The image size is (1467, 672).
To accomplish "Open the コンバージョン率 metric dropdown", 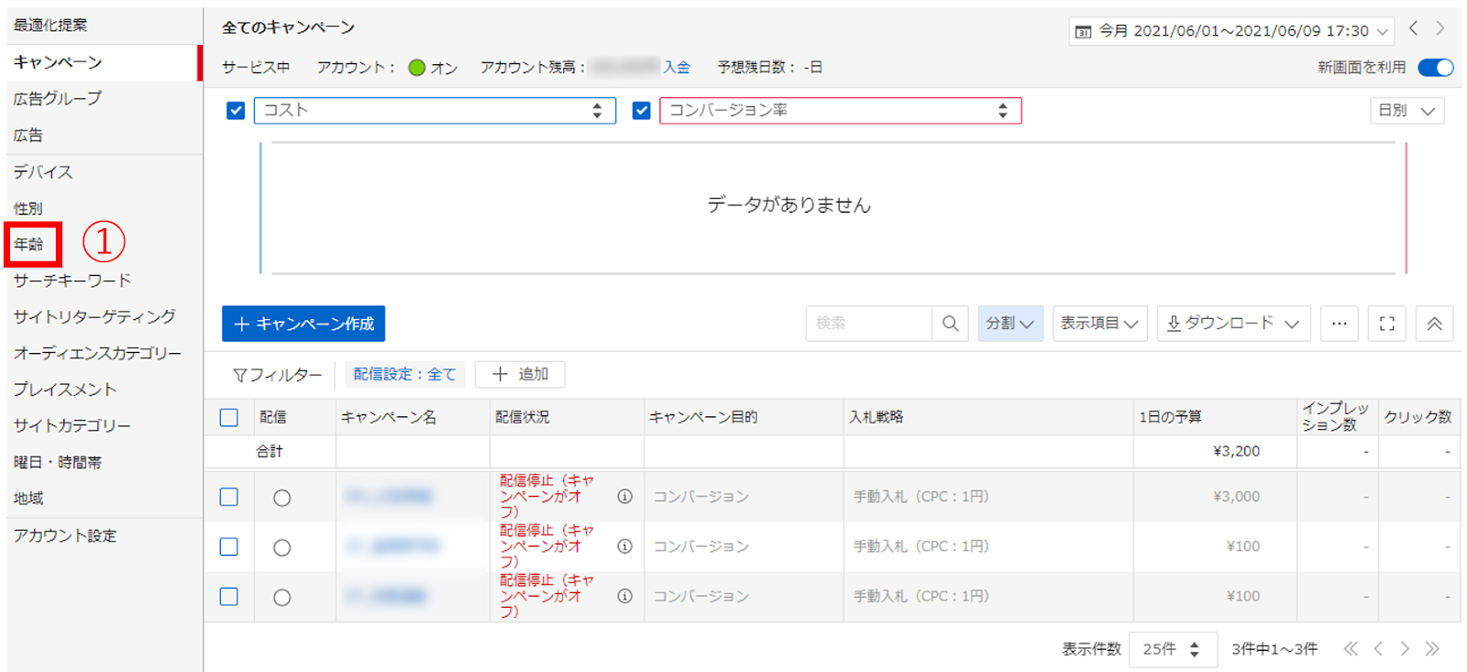I will [839, 111].
